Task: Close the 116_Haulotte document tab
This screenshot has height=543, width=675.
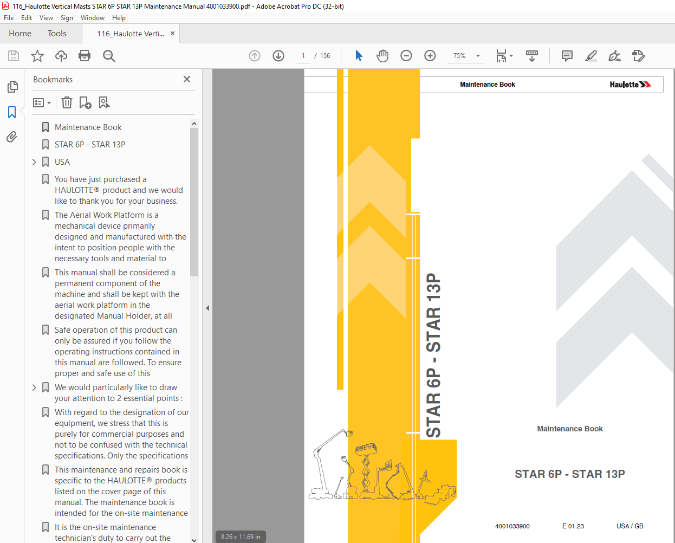Action: 172,34
